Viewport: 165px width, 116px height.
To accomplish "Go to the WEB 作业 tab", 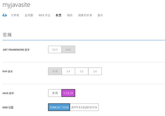I will click(x=44, y=15).
